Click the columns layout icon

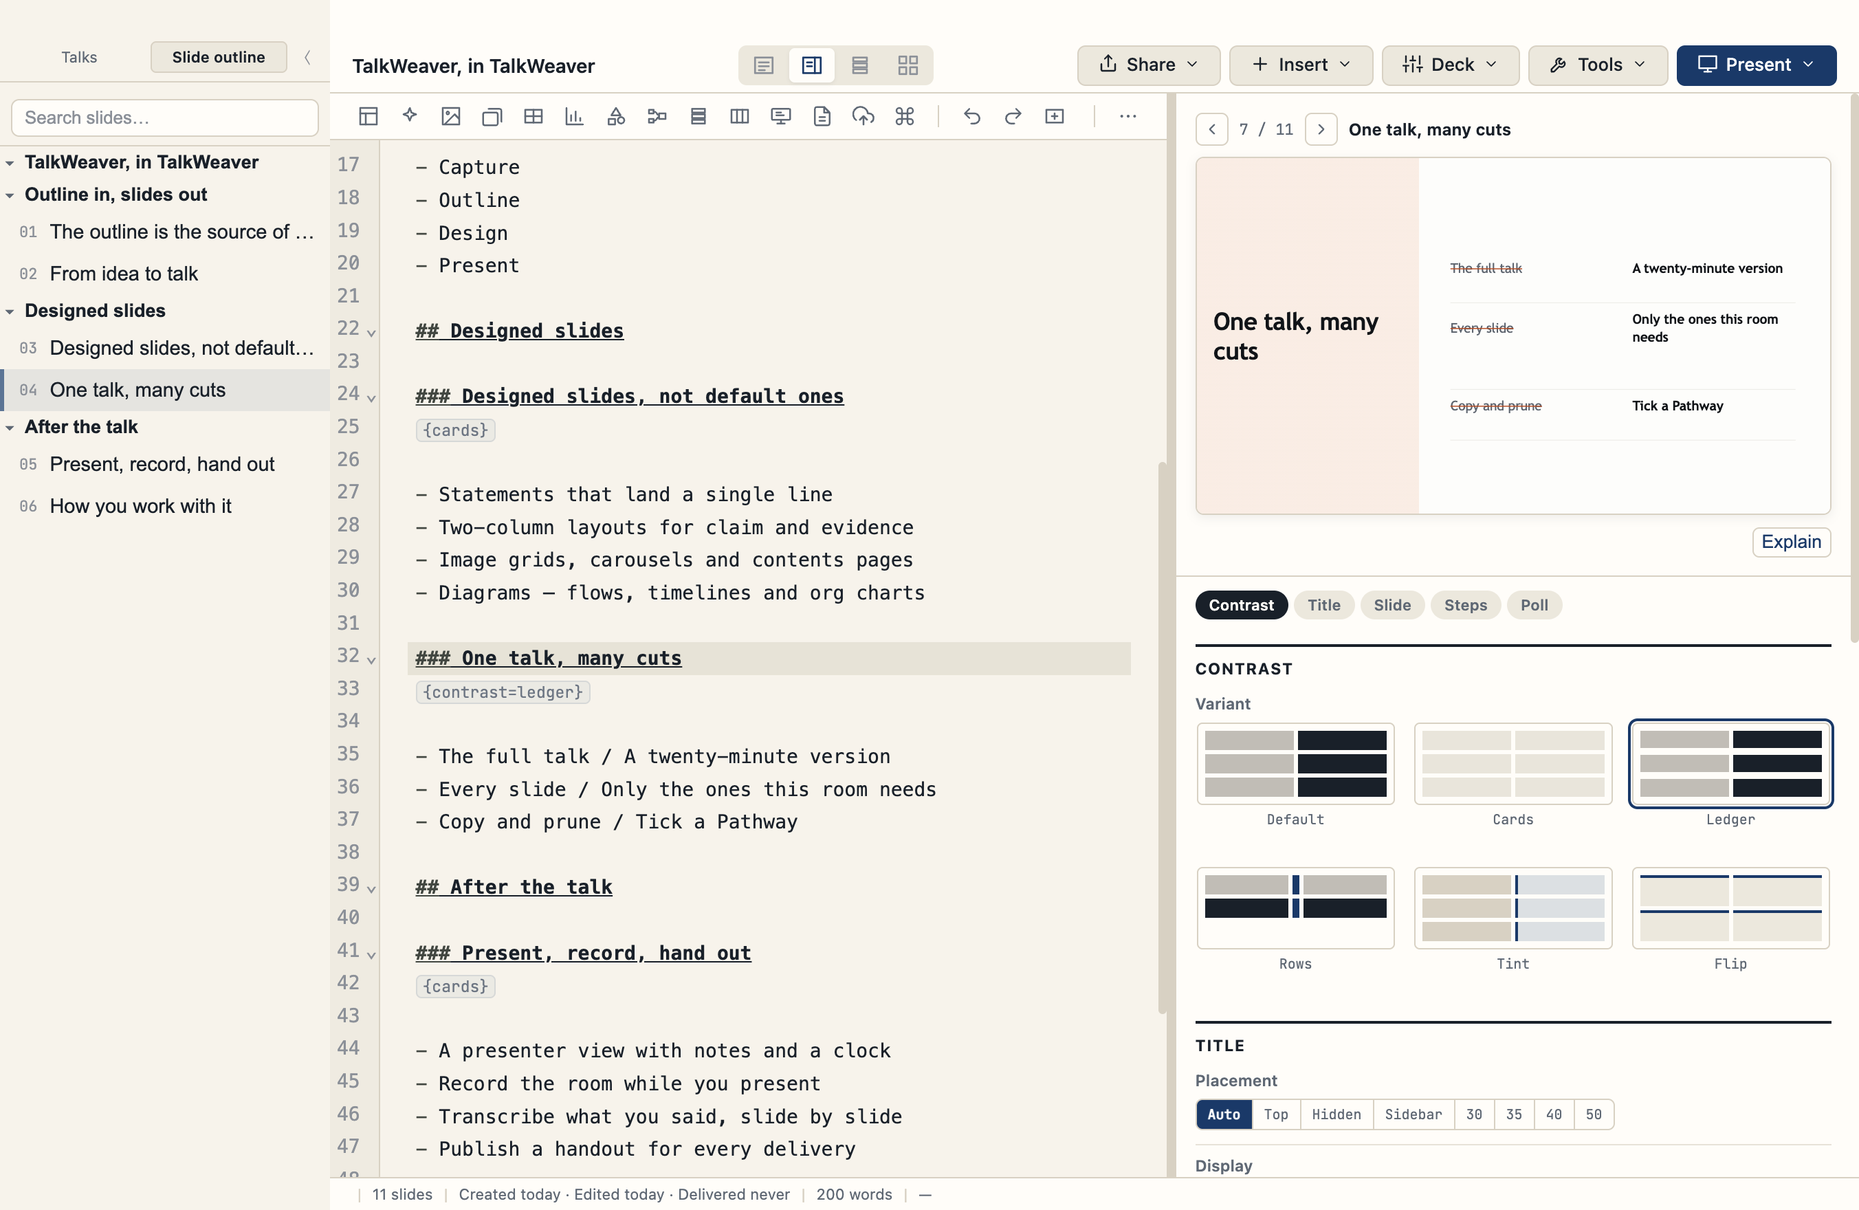(740, 116)
